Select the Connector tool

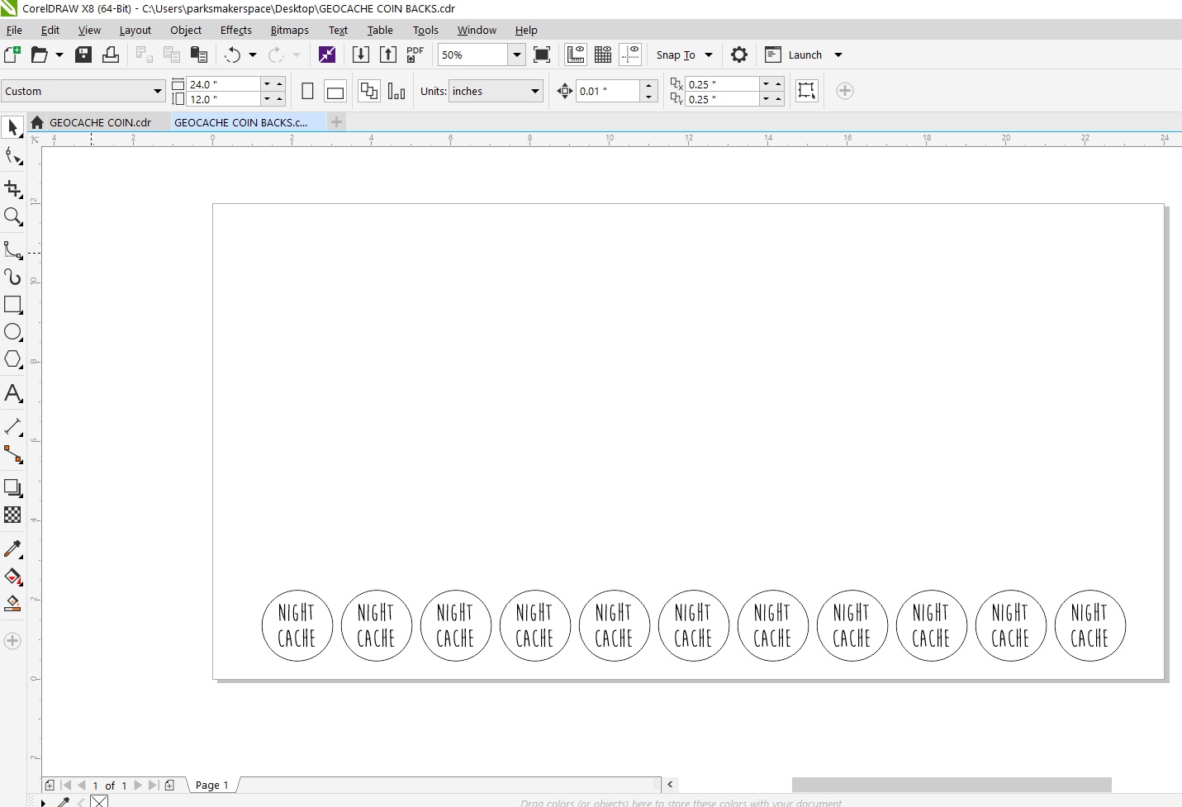12,454
